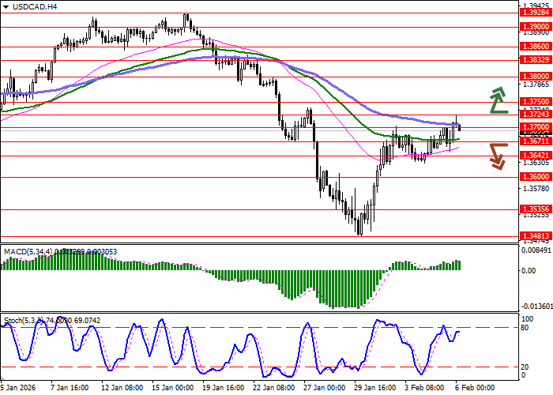
Task: Click the 1.39284 red price level label
Action: coord(536,13)
